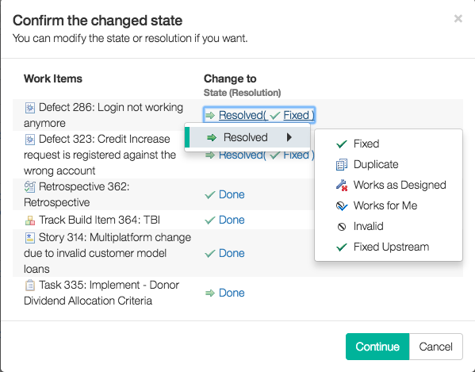The image size is (475, 372).
Task: Close the Confirm the changed state dialog
Action: [x=458, y=19]
